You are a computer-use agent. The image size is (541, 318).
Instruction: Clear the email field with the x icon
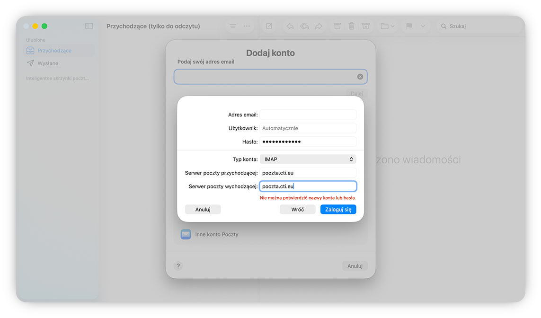360,76
